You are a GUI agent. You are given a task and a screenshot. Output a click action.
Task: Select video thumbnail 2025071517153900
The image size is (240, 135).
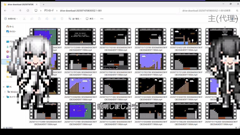(45, 111)
